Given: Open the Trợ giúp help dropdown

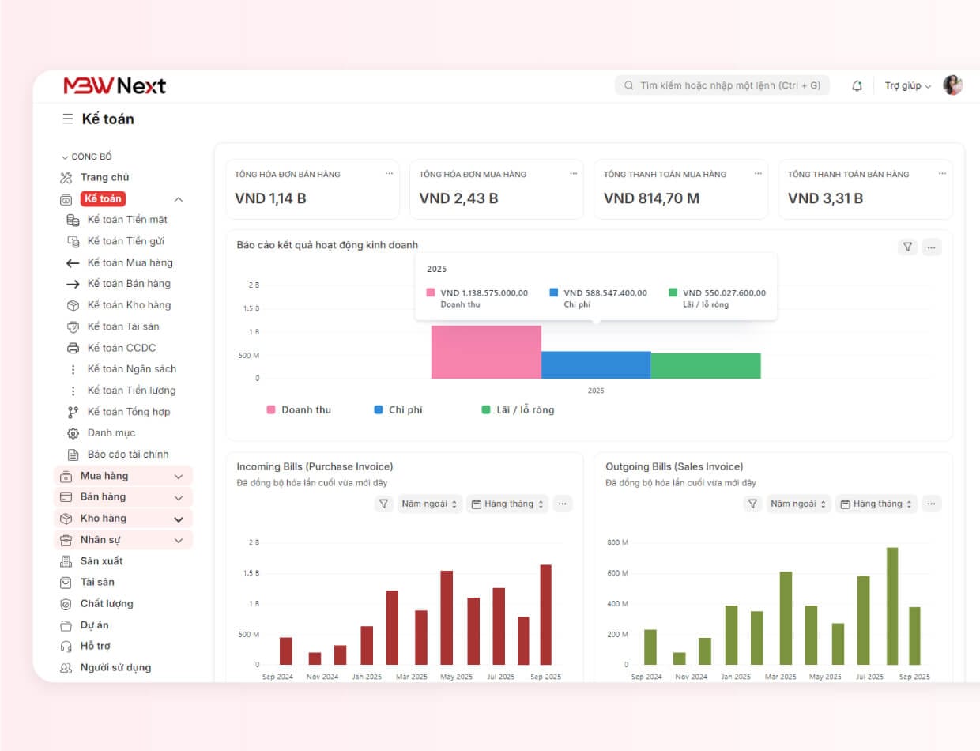Looking at the screenshot, I should [x=907, y=85].
